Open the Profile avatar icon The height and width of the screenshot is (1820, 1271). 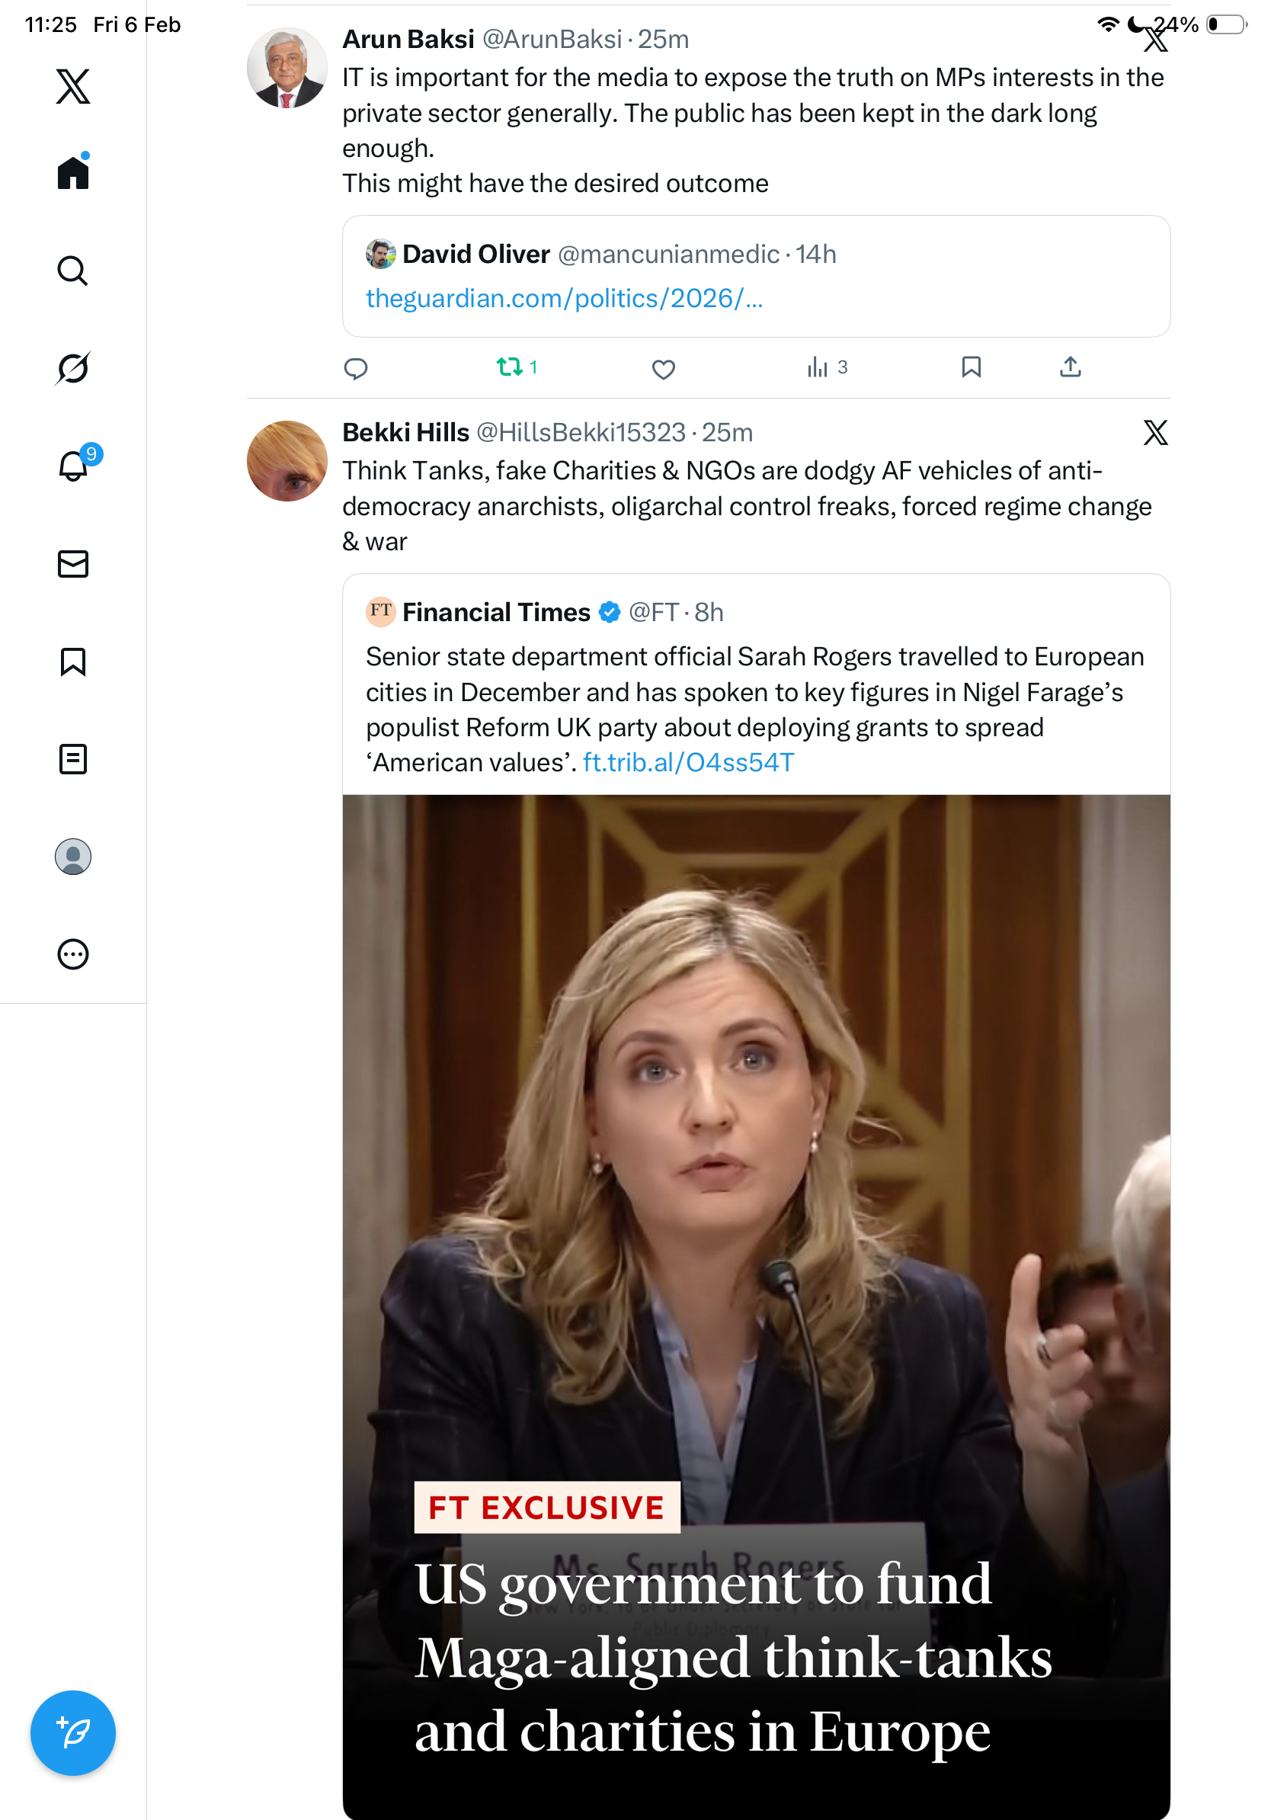pyautogui.click(x=73, y=856)
